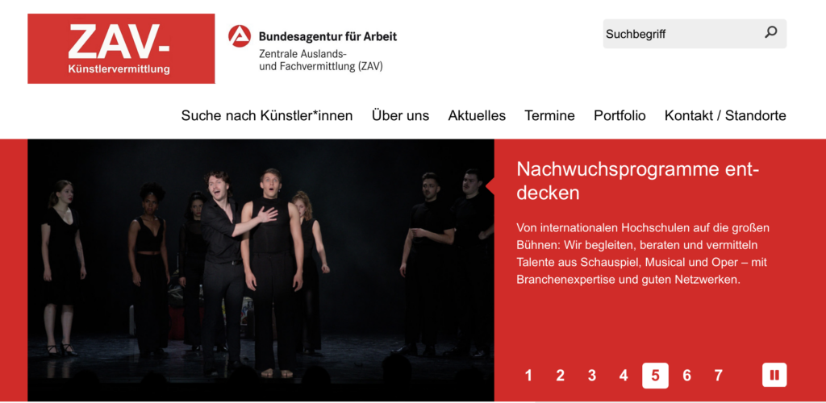Open the Suche nach Künstler*innen menu
This screenshot has width=826, height=403.
point(267,116)
